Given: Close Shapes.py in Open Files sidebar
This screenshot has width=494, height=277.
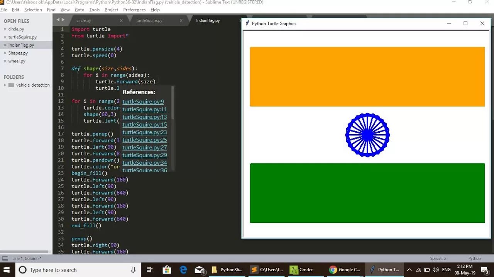Looking at the screenshot, I should pyautogui.click(x=5, y=53).
